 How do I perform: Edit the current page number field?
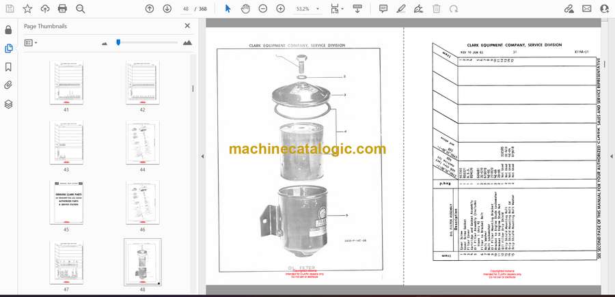click(186, 9)
